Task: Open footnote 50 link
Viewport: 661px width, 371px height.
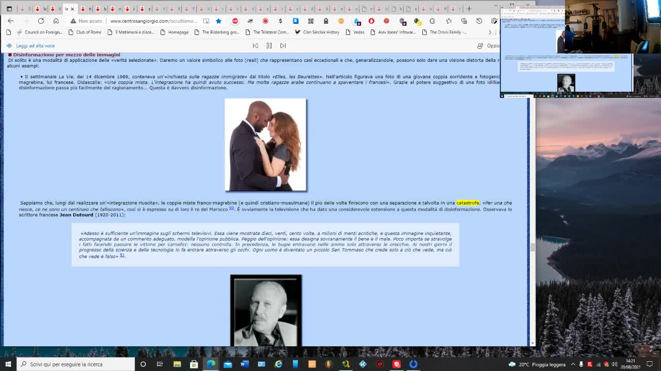Action: (231, 208)
